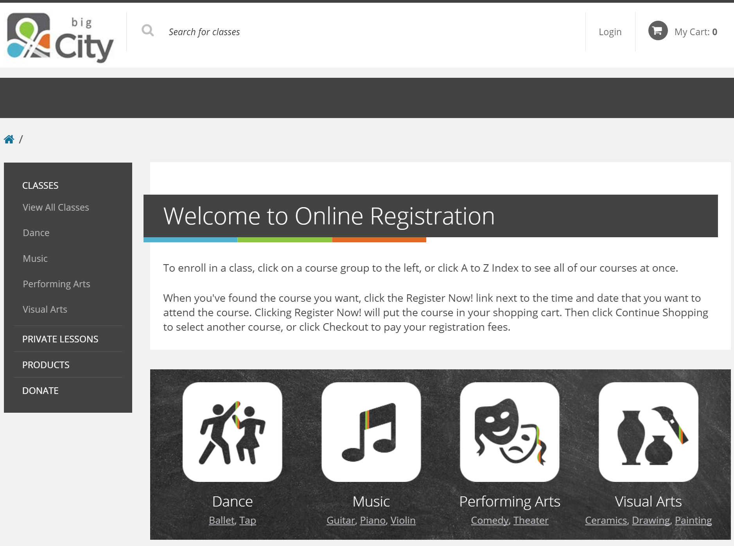Viewport: 734px width, 546px height.
Task: Open the Donate sidebar menu item
Action: click(x=40, y=391)
